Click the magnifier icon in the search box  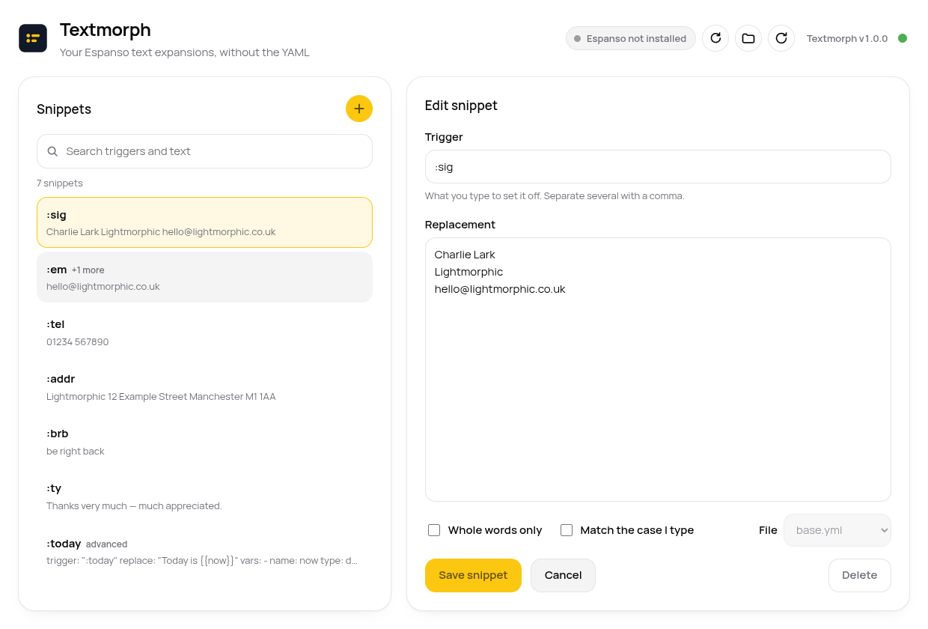[52, 151]
